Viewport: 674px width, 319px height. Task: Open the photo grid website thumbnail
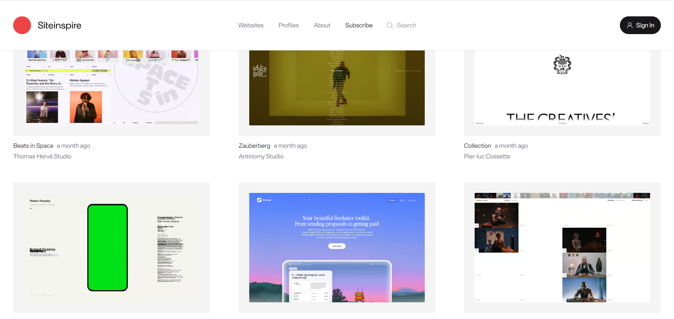point(562,248)
